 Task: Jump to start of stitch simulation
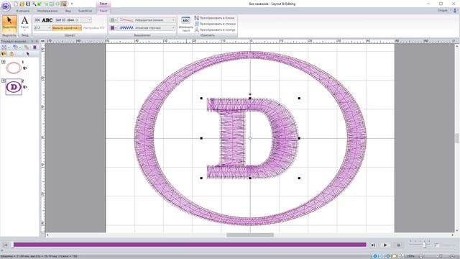5,245
